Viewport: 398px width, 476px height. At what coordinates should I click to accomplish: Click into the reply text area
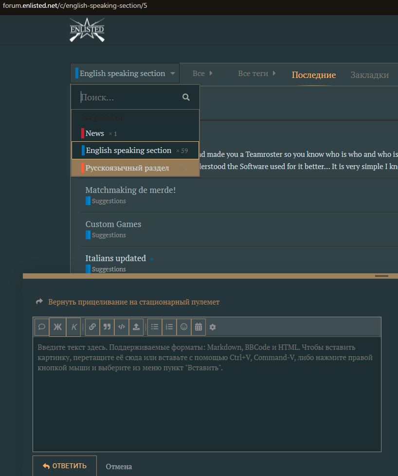point(207,394)
